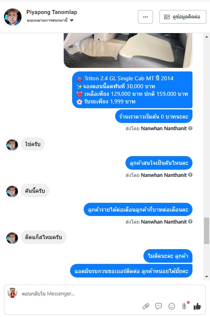Image resolution: width=210 pixels, height=317 pixels.
Task: Open the three-dots more options button
Action: point(145,17)
